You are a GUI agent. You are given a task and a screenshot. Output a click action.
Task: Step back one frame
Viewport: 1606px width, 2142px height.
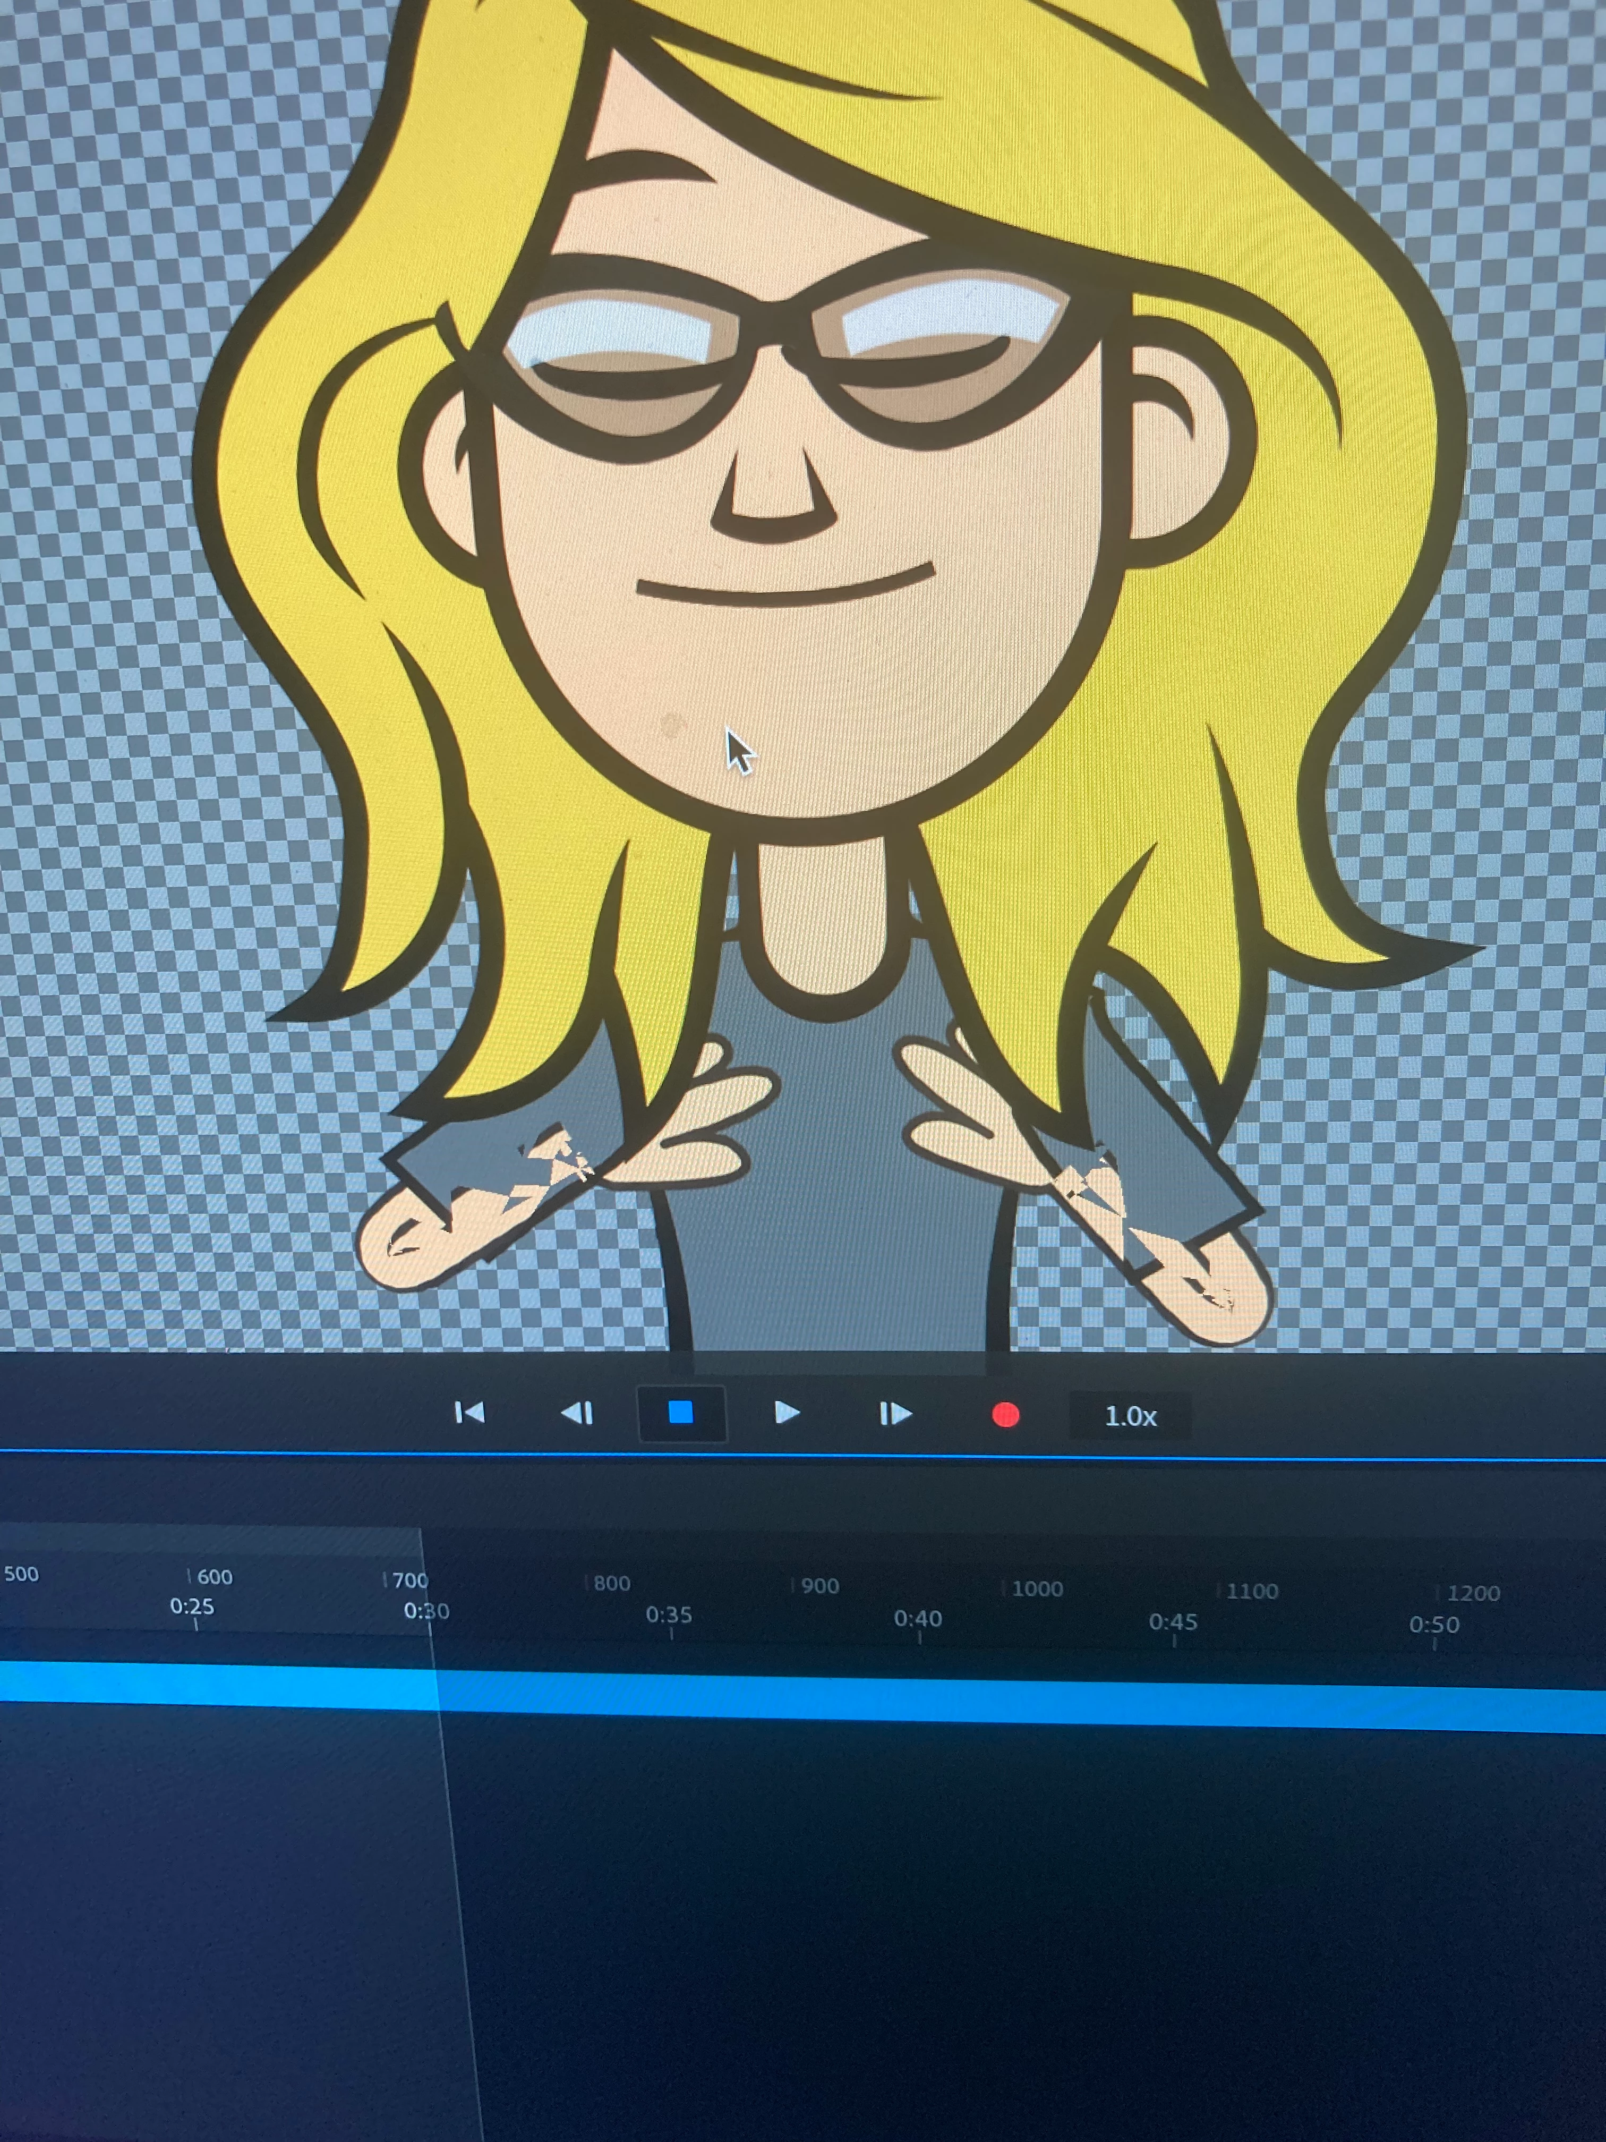(577, 1414)
